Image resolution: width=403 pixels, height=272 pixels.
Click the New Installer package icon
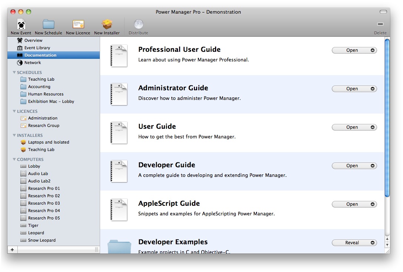(x=107, y=24)
